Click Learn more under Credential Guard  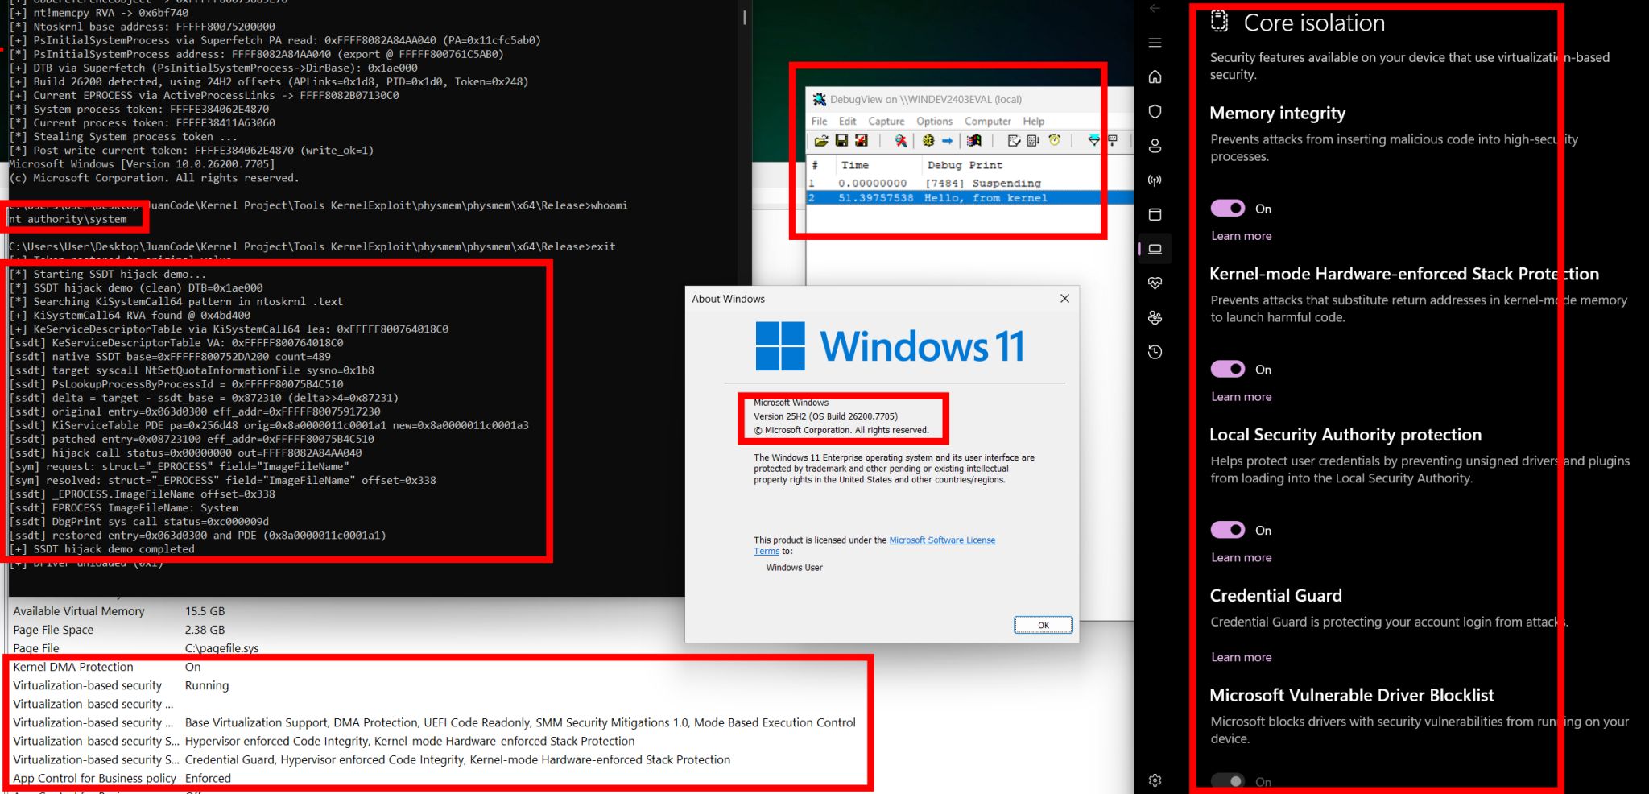[1242, 657]
